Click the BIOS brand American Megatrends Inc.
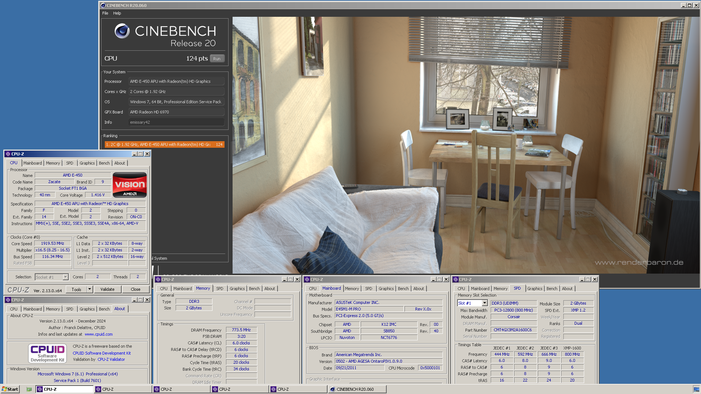 point(388,355)
